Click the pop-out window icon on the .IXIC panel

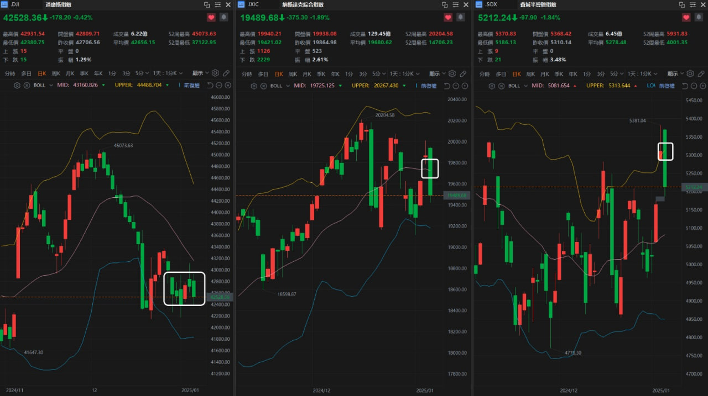pyautogui.click(x=445, y=4)
